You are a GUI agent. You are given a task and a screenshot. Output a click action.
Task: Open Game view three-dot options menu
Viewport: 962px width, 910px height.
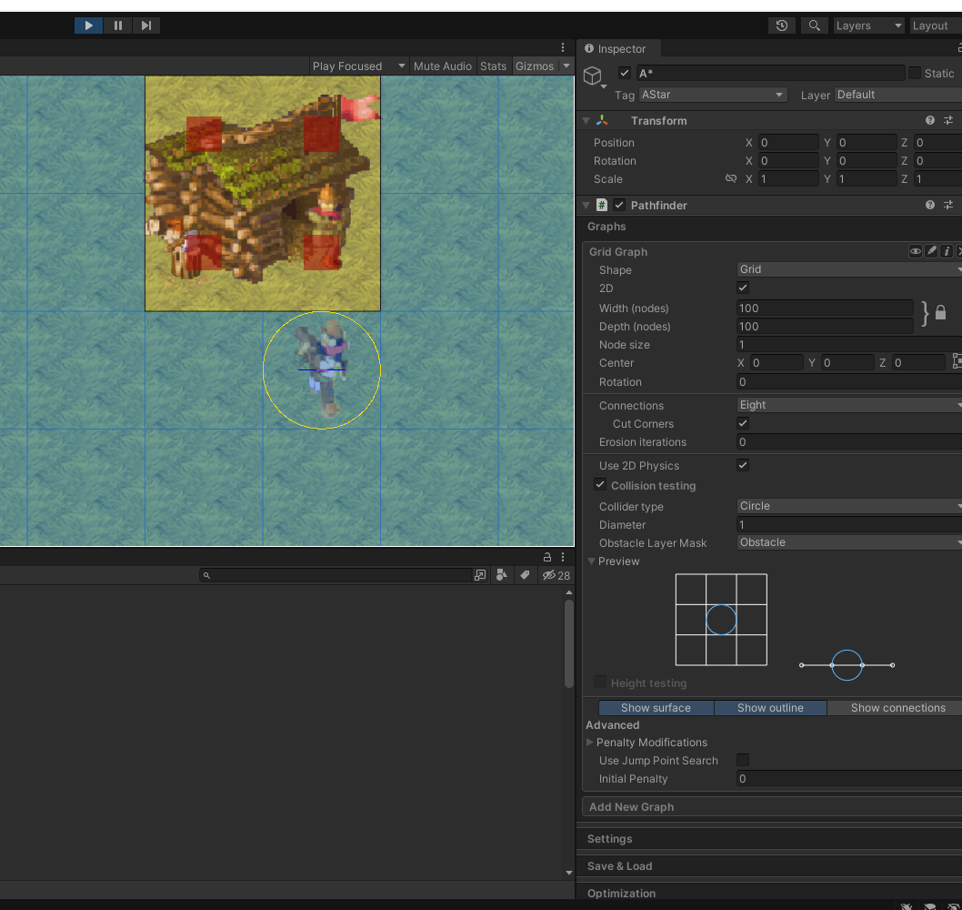point(563,47)
